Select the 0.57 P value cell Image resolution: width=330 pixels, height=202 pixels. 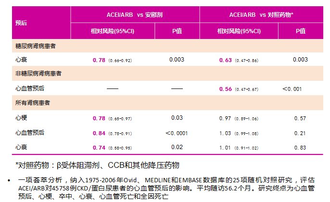(x=300, y=118)
